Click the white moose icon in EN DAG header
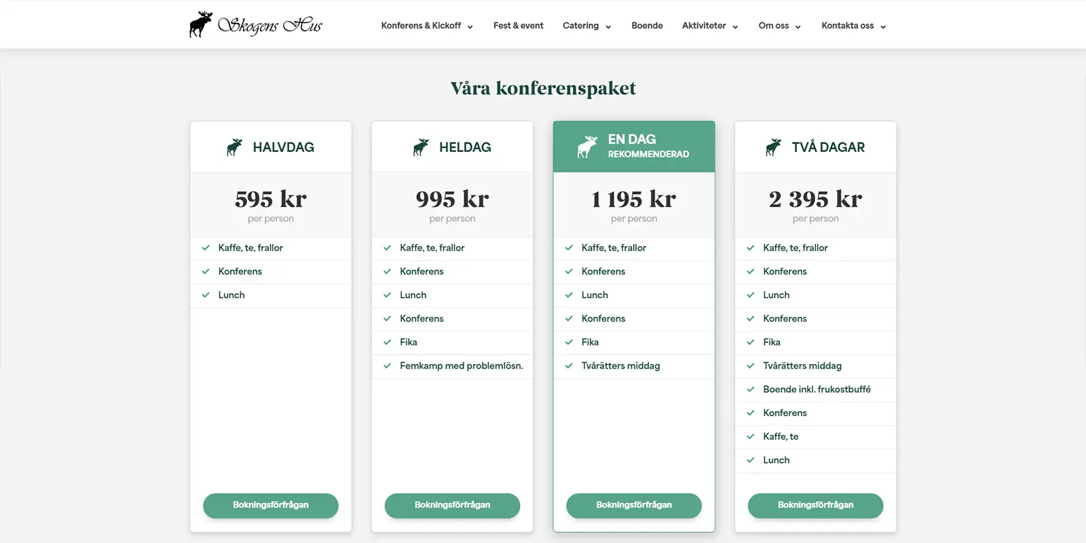This screenshot has width=1086, height=543. 587,147
